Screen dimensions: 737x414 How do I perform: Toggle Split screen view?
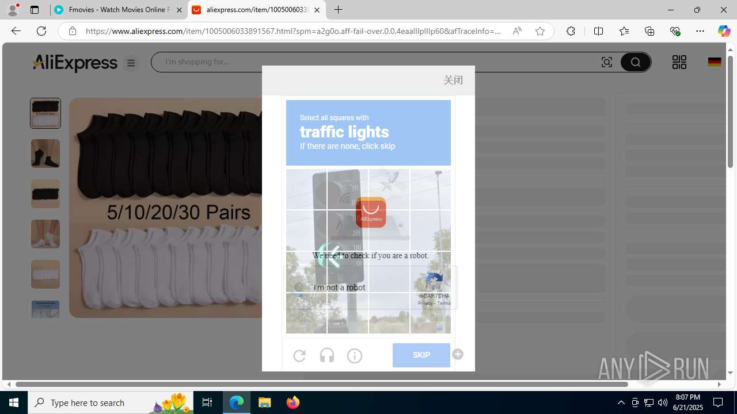[x=598, y=31]
